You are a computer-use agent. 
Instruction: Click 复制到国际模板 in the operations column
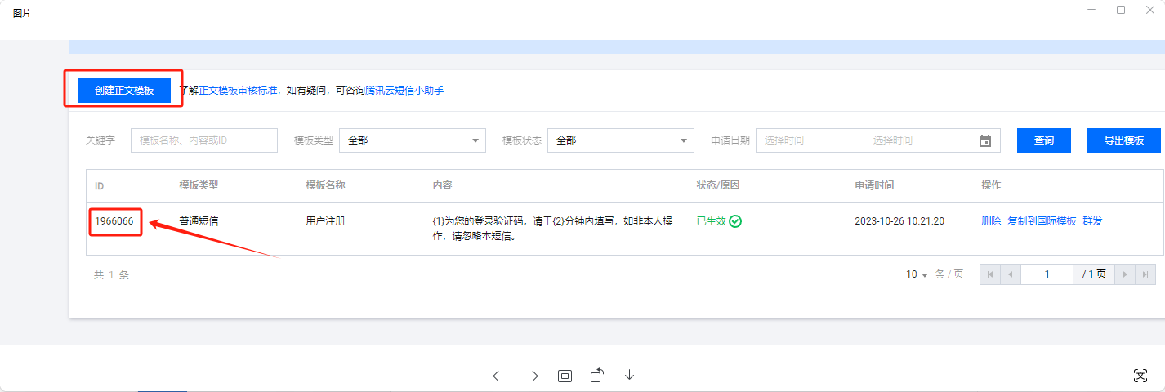click(1042, 221)
